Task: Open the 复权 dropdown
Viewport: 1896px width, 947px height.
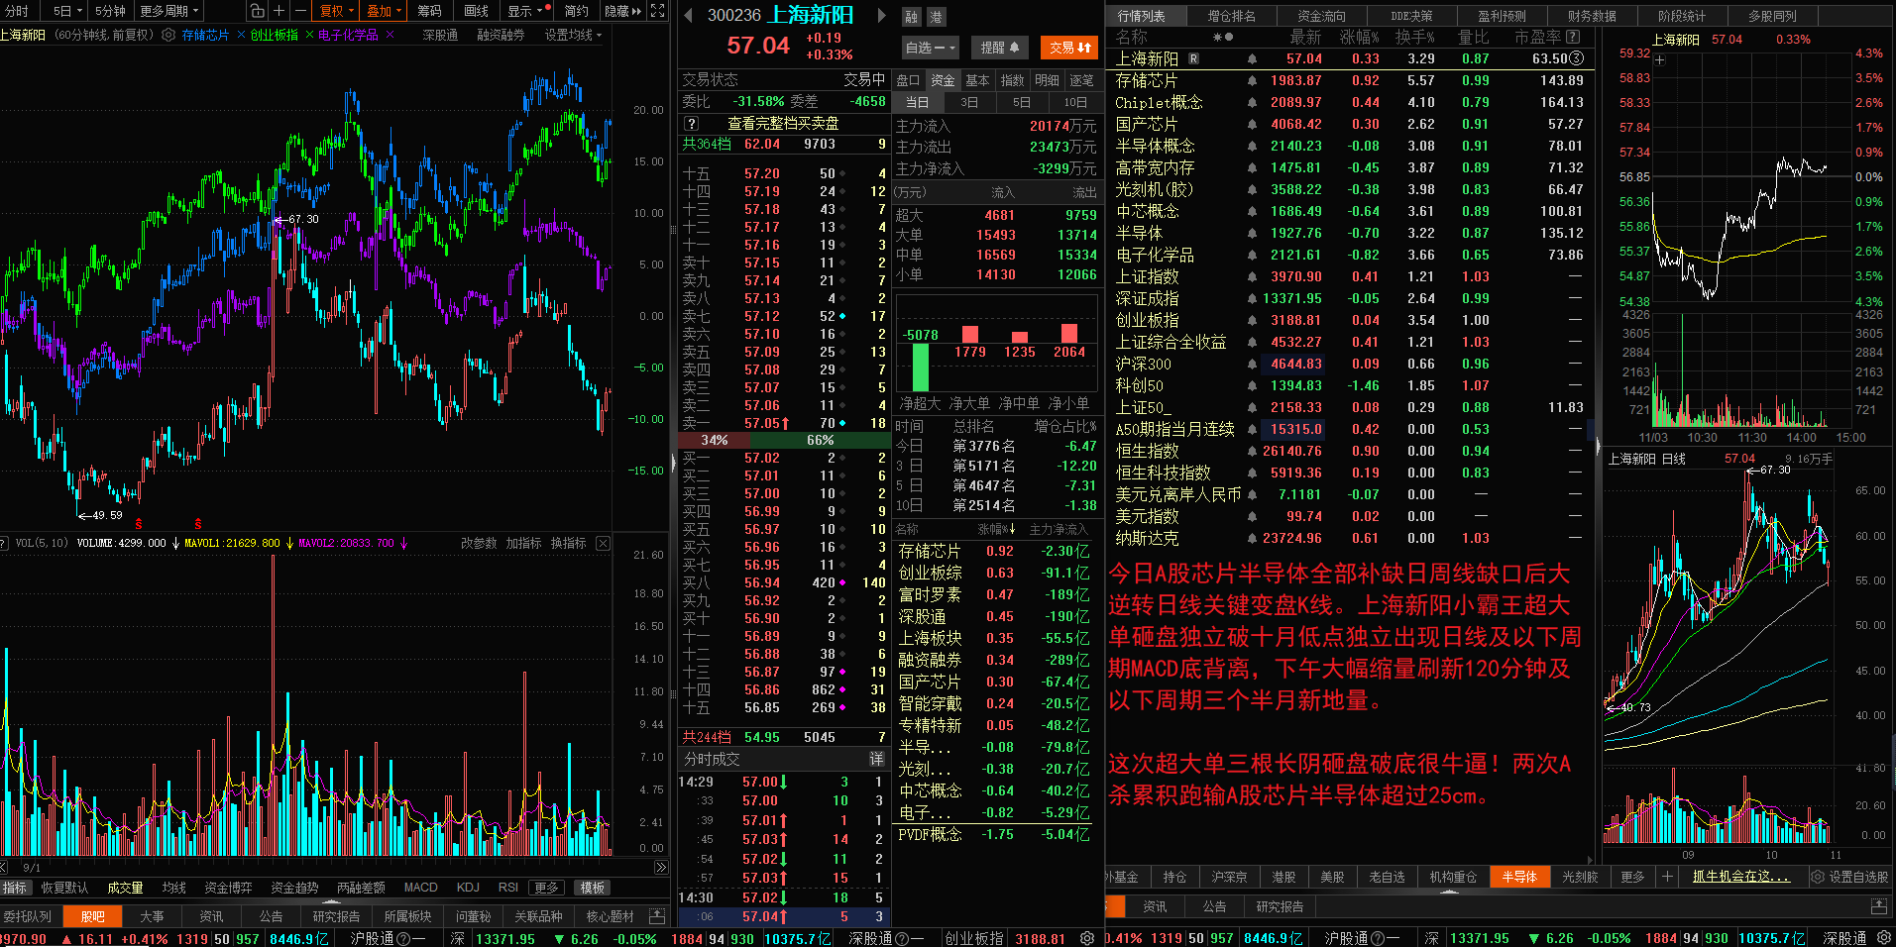Action: click(x=336, y=11)
